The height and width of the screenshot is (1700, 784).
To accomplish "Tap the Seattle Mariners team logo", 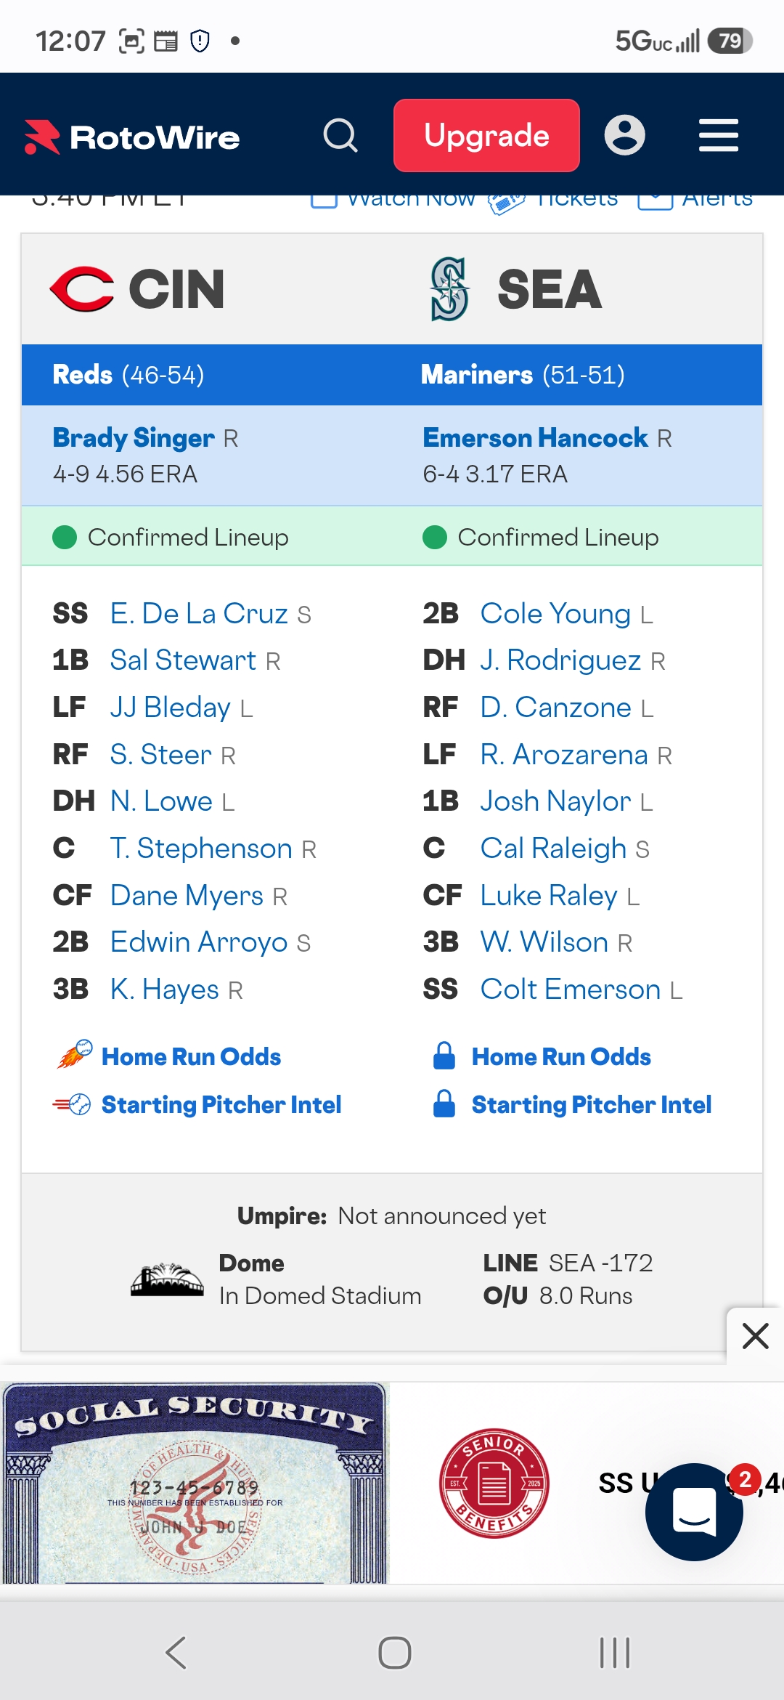I will coord(449,288).
